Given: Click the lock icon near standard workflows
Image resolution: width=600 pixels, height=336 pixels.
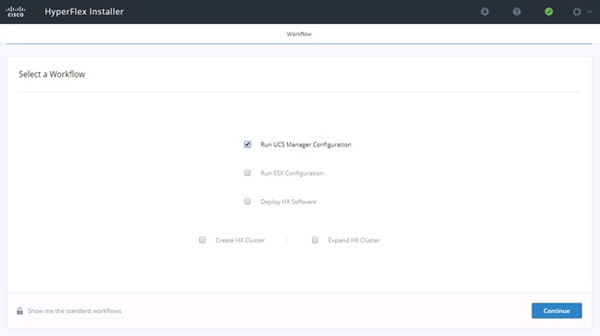Looking at the screenshot, I should click(x=19, y=311).
